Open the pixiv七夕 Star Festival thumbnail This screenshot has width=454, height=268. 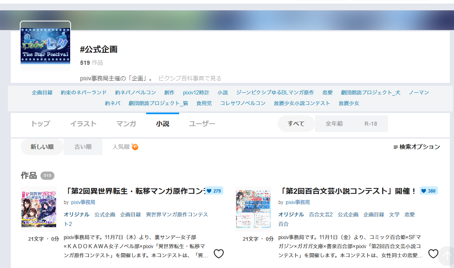pos(45,46)
